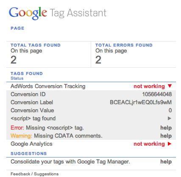Click the Google logo
The width and height of the screenshot is (181, 177).
coord(28,13)
